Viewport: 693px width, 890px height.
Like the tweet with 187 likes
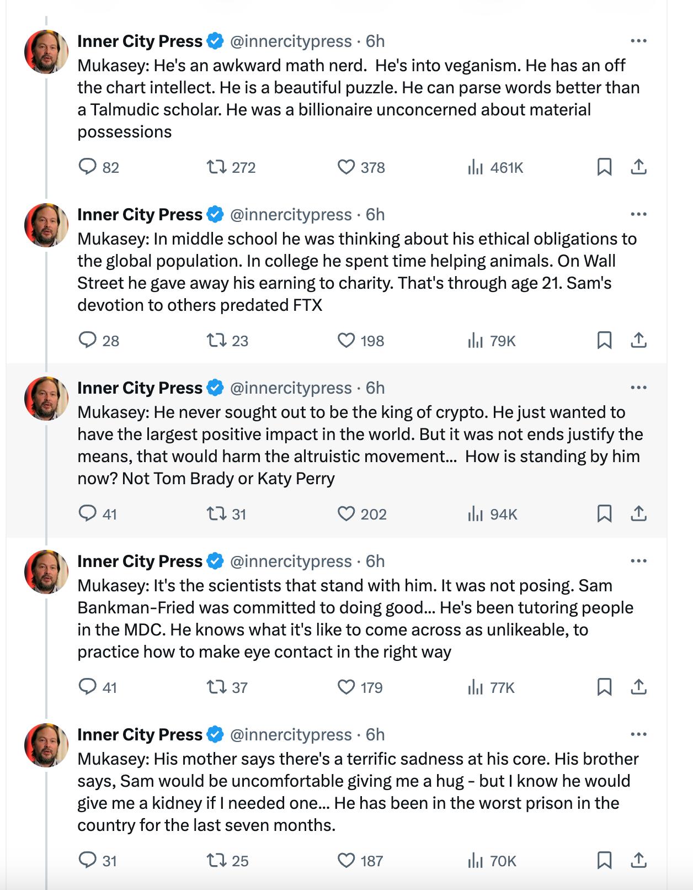pyautogui.click(x=346, y=860)
